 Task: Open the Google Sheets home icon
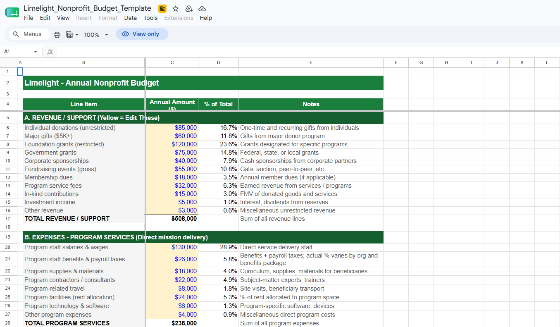[x=12, y=12]
